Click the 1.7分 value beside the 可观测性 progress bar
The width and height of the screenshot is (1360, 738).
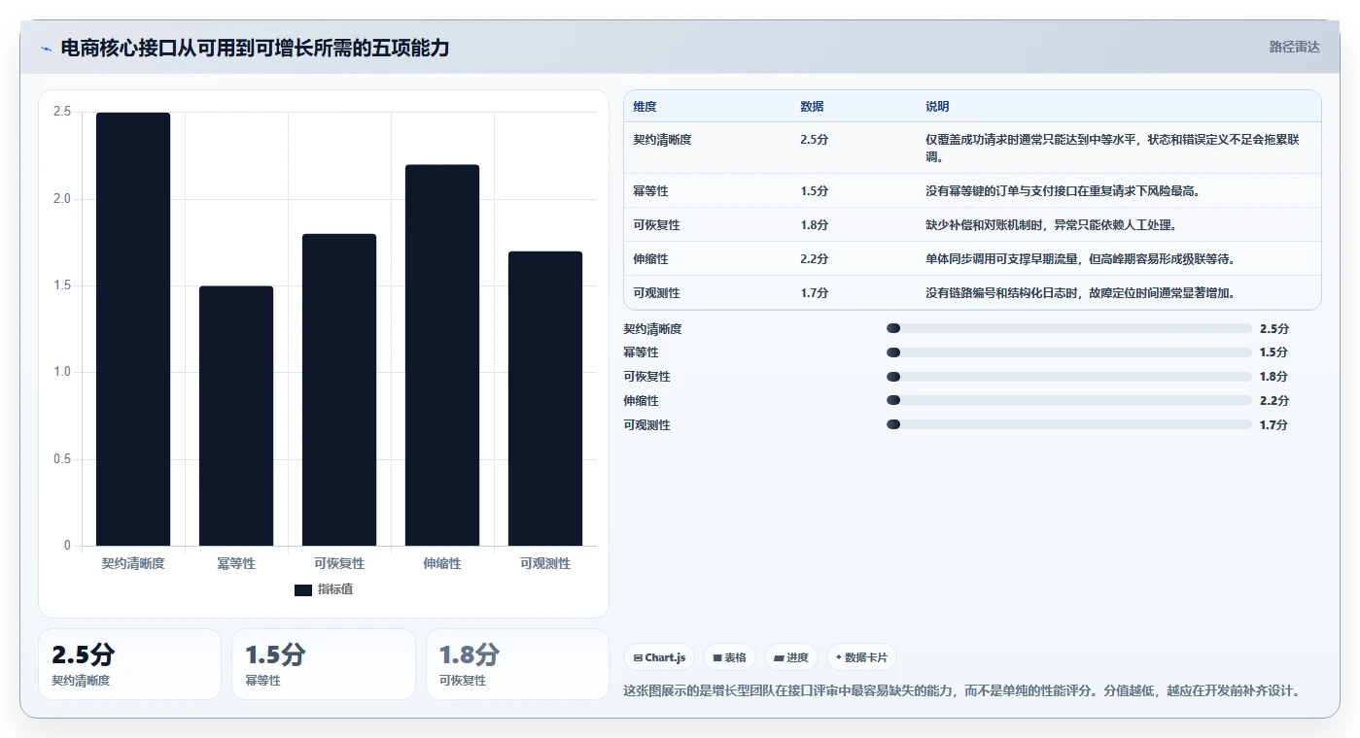point(1273,424)
